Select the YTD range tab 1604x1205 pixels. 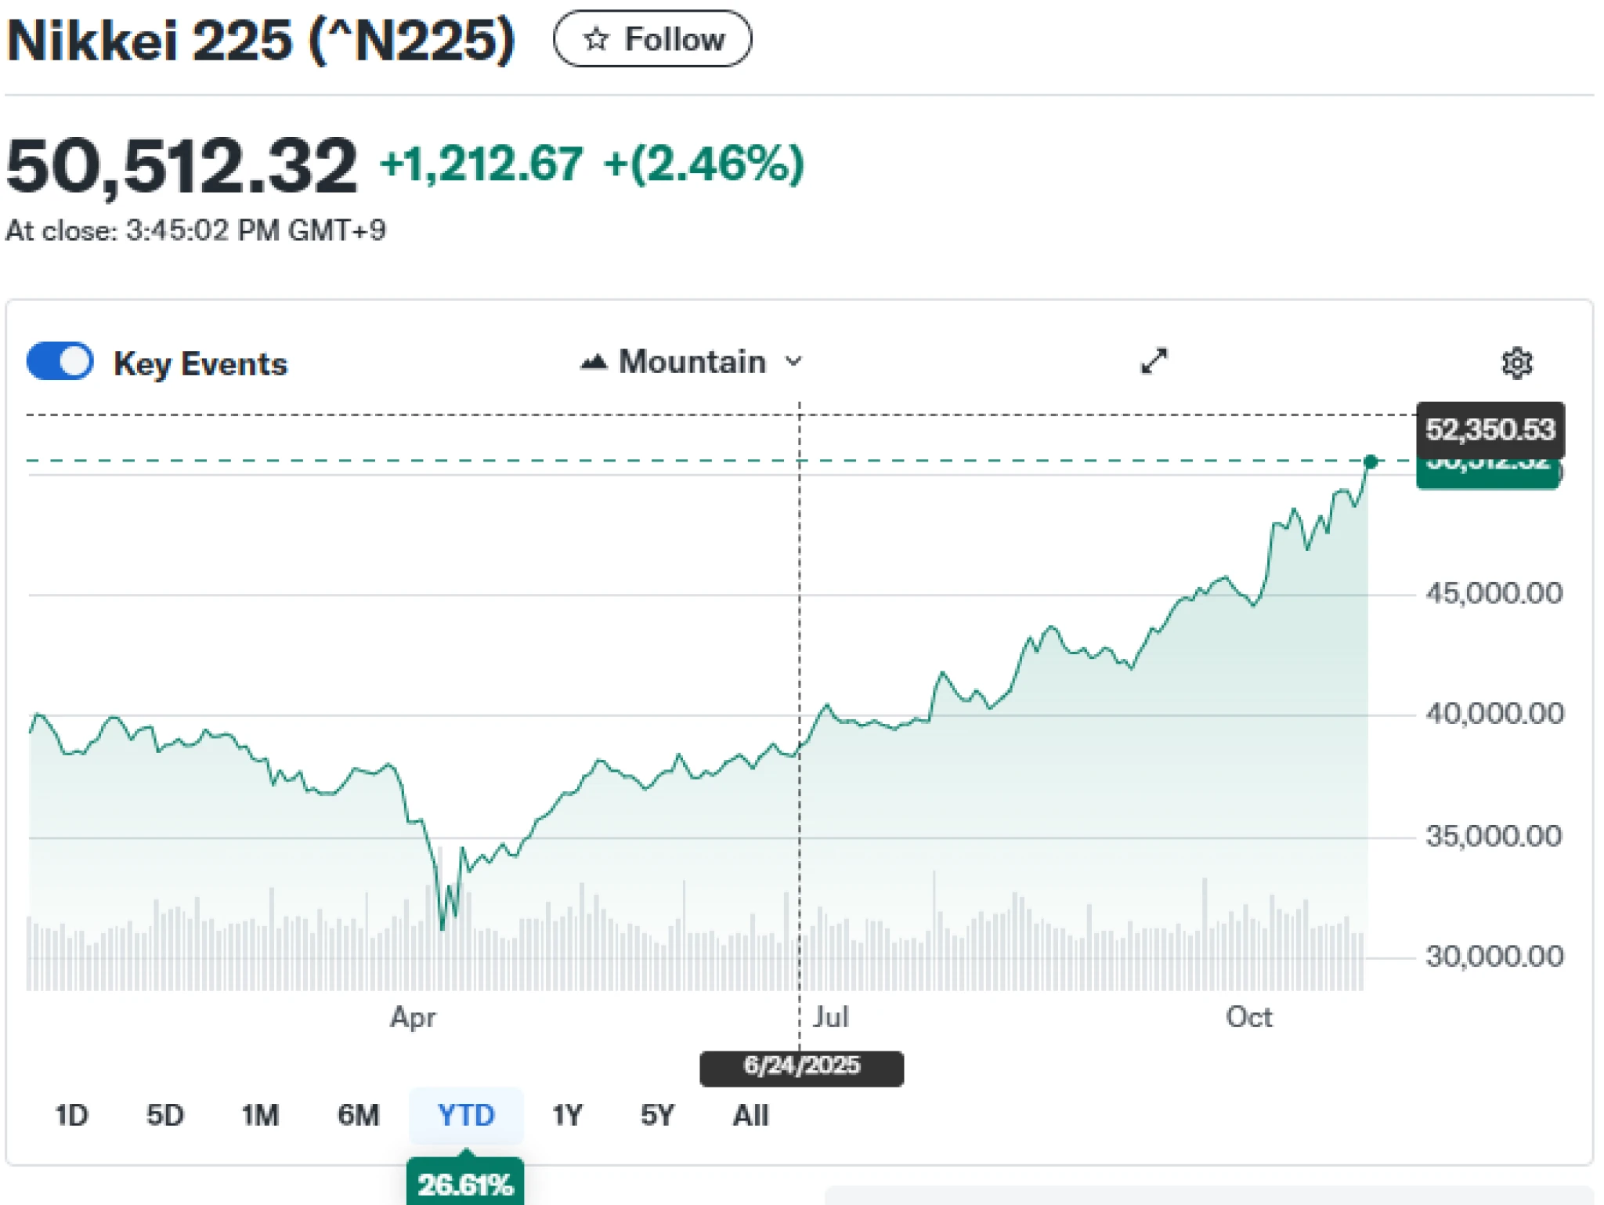tap(466, 1115)
